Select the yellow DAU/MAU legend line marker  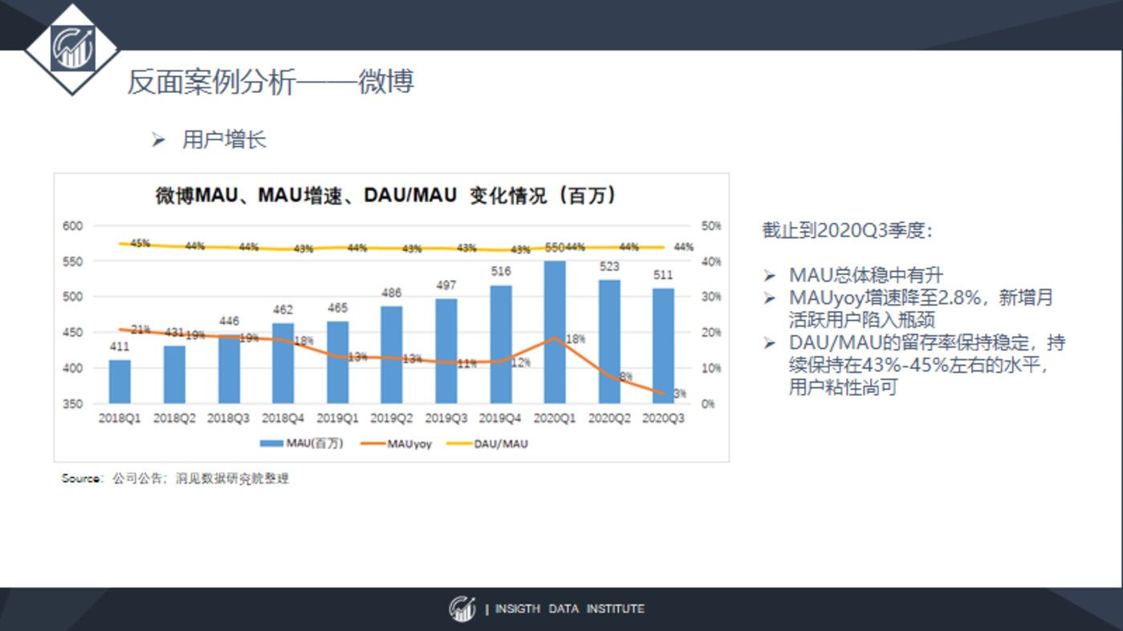click(458, 443)
